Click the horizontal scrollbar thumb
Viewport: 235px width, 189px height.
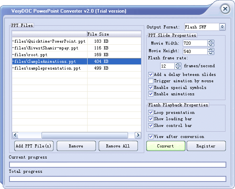(85, 135)
